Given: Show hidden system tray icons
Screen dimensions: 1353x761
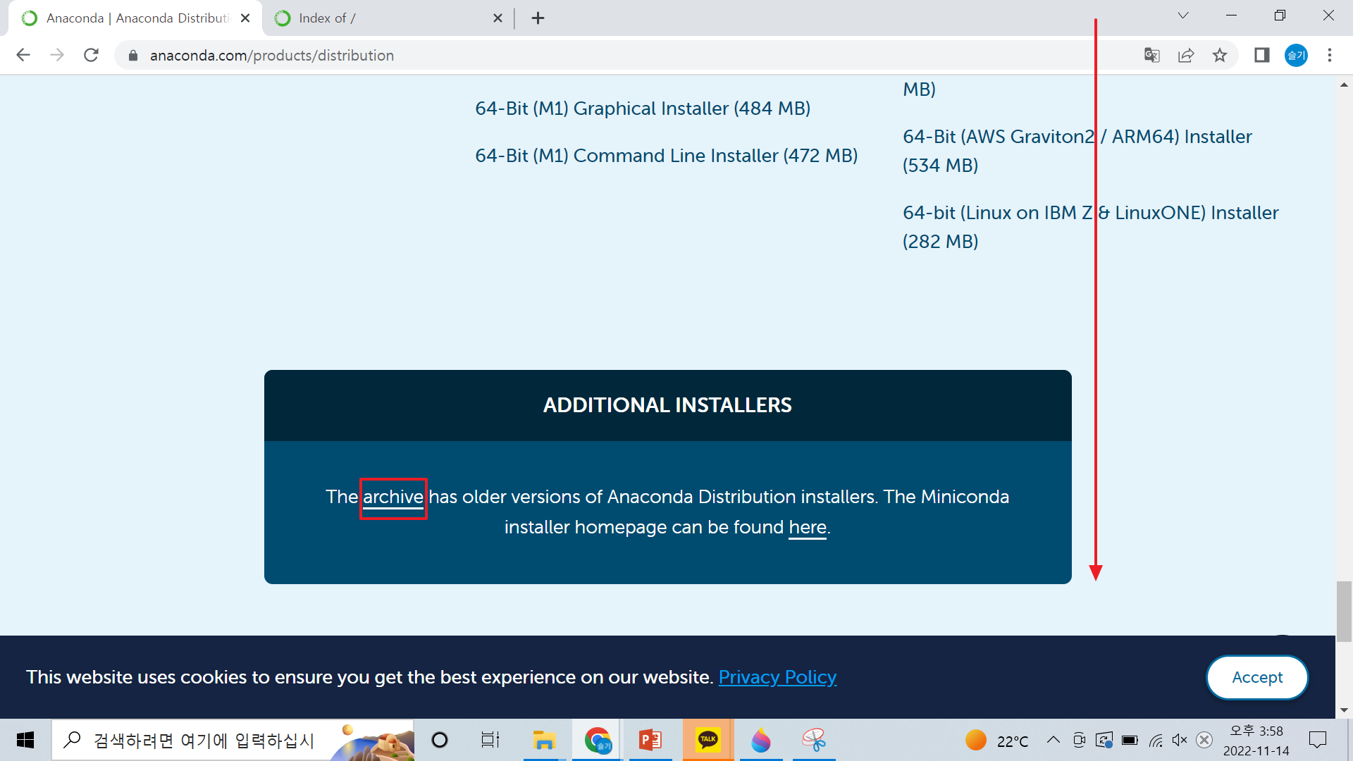Looking at the screenshot, I should [1054, 740].
